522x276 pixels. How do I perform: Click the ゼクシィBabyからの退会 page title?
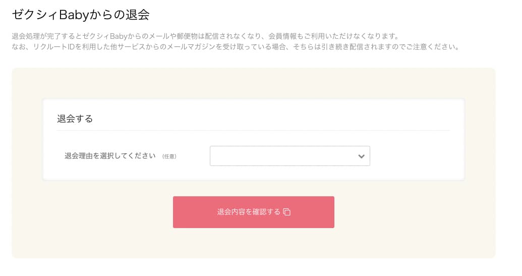coord(81,15)
